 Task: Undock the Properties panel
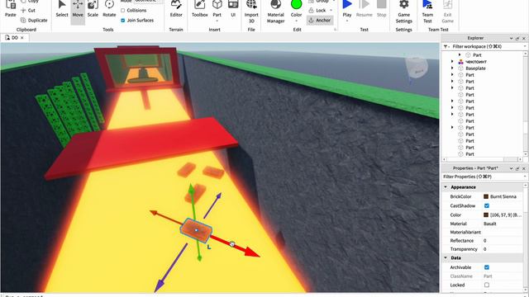517,168
